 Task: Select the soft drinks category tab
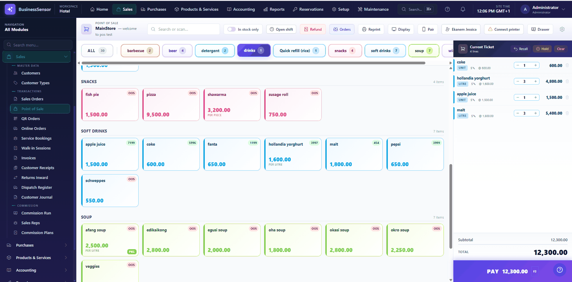click(x=385, y=51)
